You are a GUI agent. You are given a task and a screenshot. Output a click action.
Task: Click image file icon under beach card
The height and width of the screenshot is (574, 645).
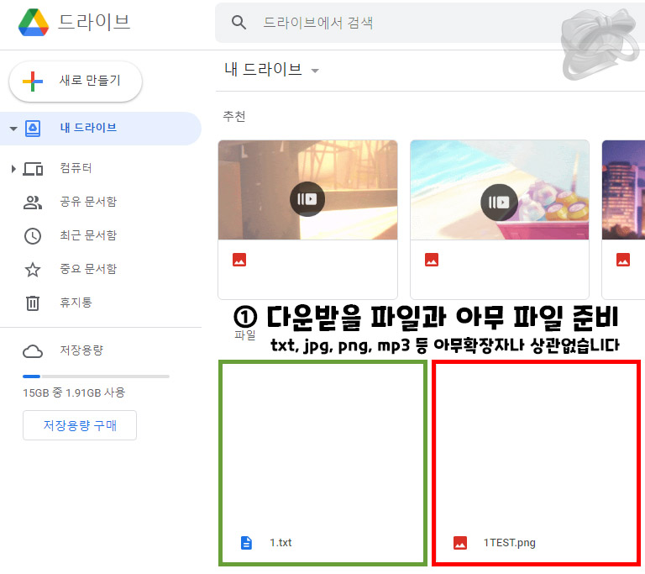point(432,261)
